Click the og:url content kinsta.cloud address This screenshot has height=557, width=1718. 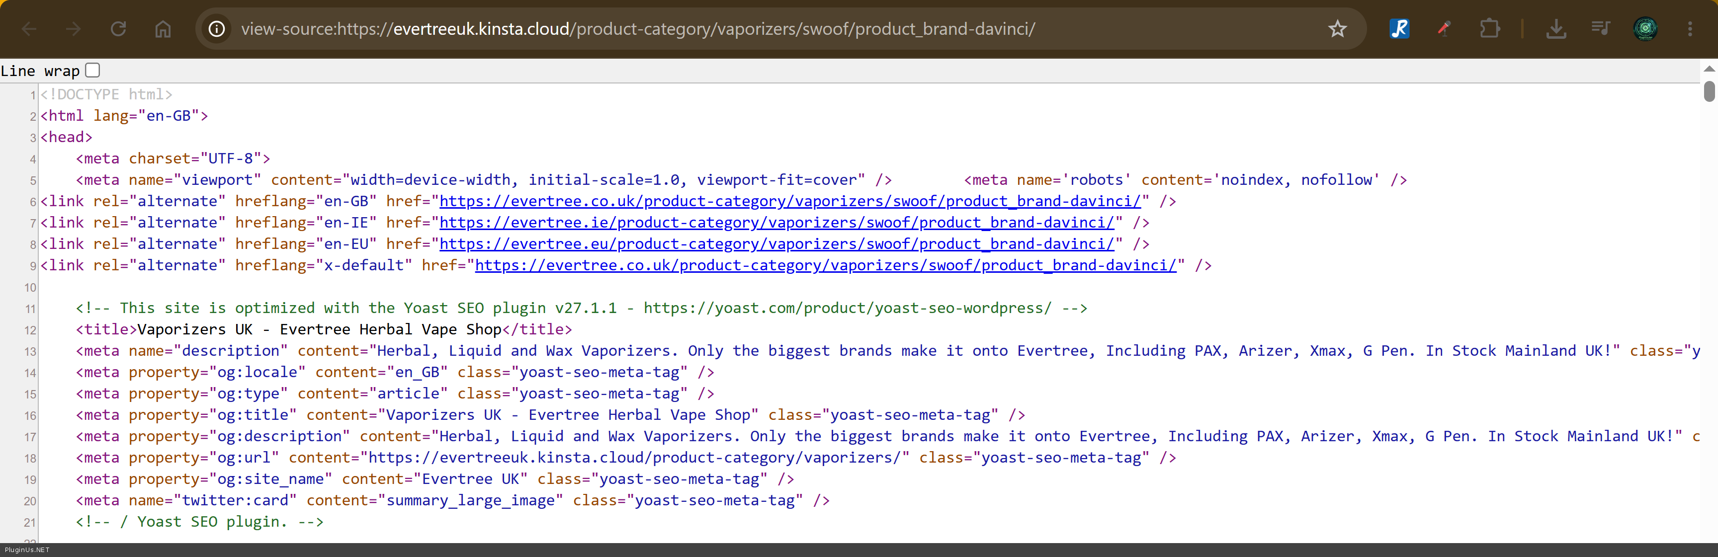pos(634,458)
